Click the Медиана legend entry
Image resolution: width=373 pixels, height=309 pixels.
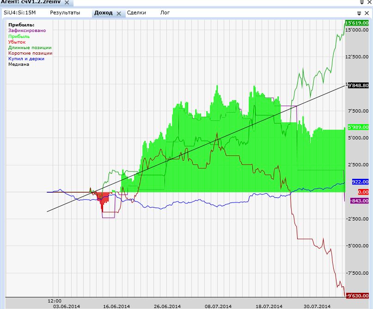(19, 64)
